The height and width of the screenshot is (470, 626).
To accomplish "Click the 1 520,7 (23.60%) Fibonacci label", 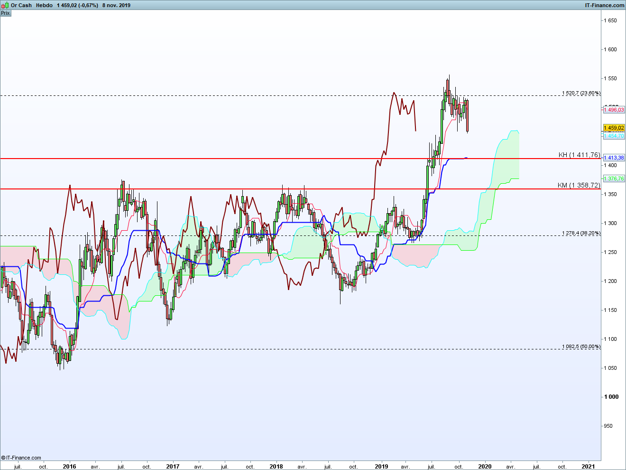I will tap(581, 93).
